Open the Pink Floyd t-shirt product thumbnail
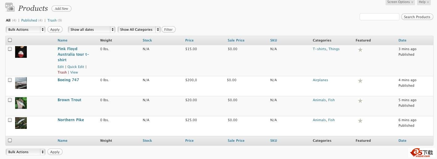The width and height of the screenshot is (437, 159). click(21, 52)
